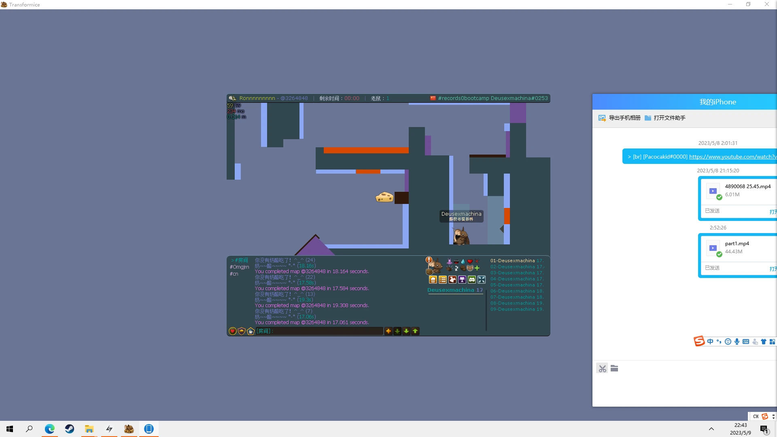Screen dimensions: 777x437
Task: Click the CH language indicator
Action: pyautogui.click(x=756, y=416)
